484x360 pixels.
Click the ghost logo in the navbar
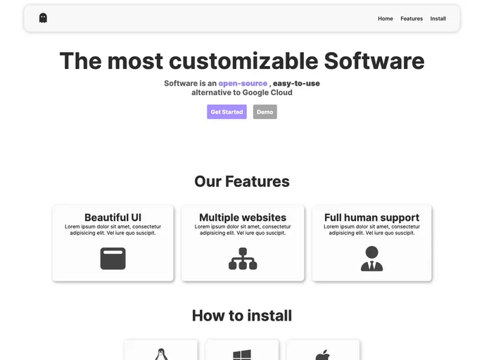point(43,18)
